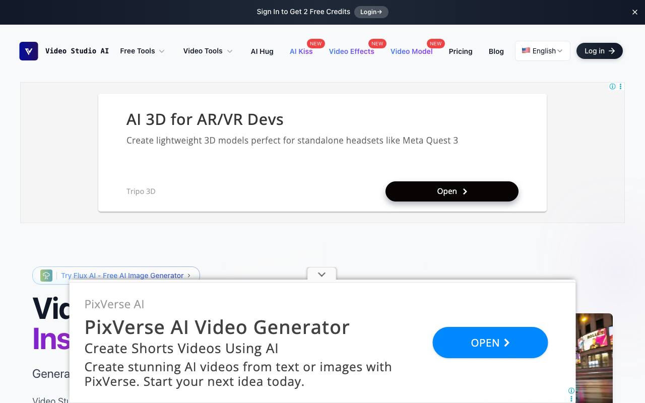Click the black Open button in Tripo ad
Viewport: 645px width, 403px height.
pos(451,191)
